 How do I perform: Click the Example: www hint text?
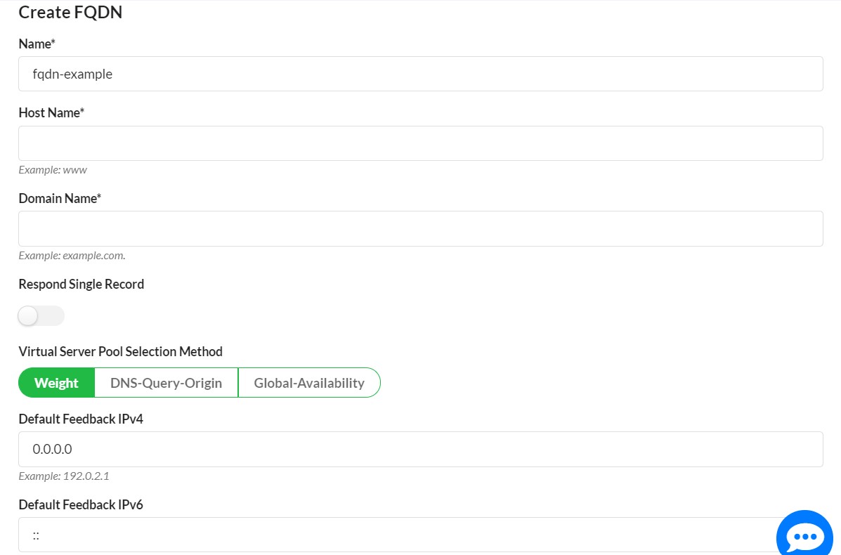click(x=52, y=169)
